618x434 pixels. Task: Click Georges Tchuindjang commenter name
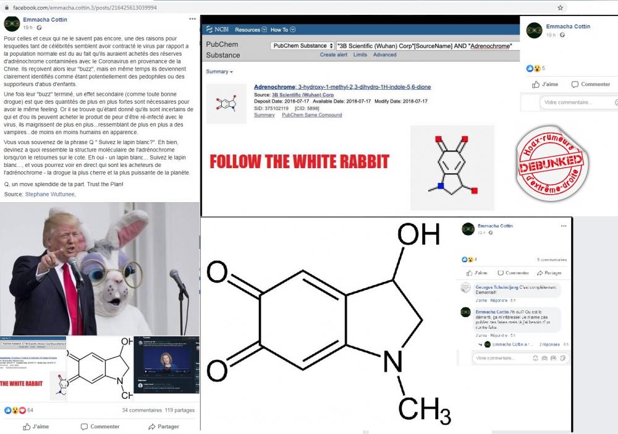click(497, 287)
